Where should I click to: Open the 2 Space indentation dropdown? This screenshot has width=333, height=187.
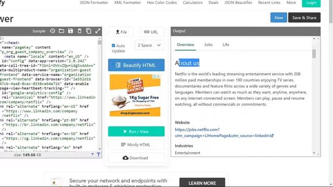tap(149, 45)
